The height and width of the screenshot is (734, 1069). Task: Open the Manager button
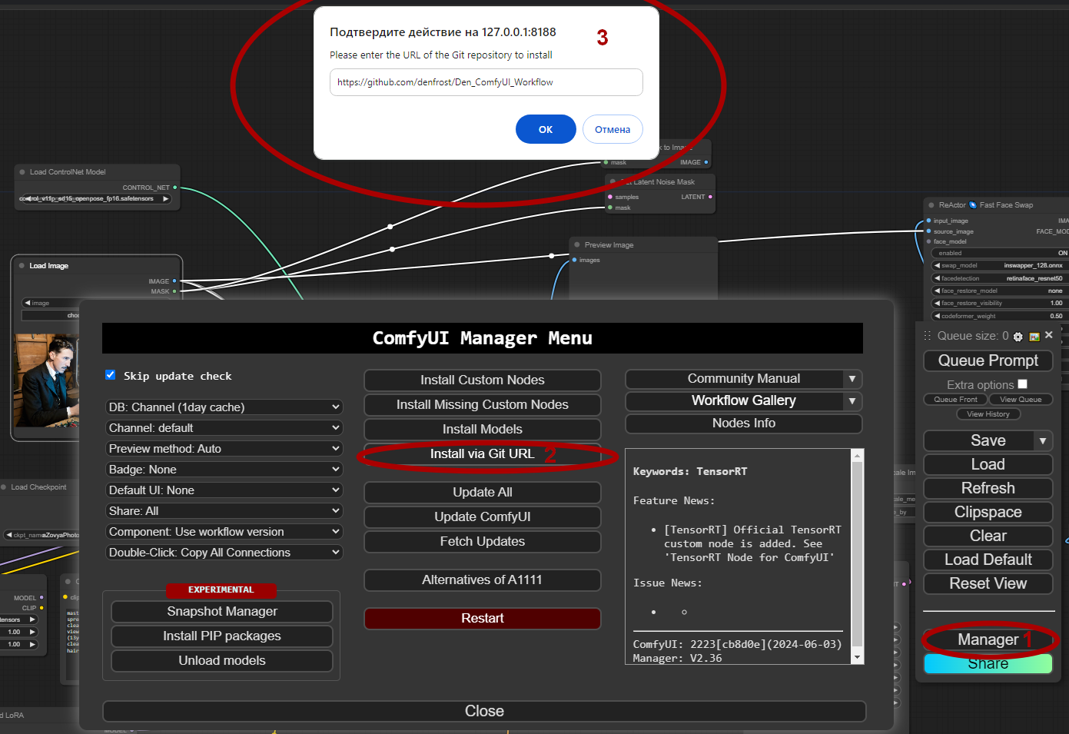click(x=988, y=639)
